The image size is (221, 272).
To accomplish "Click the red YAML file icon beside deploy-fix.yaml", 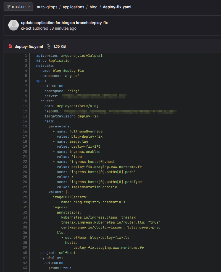I will pos(10,46).
